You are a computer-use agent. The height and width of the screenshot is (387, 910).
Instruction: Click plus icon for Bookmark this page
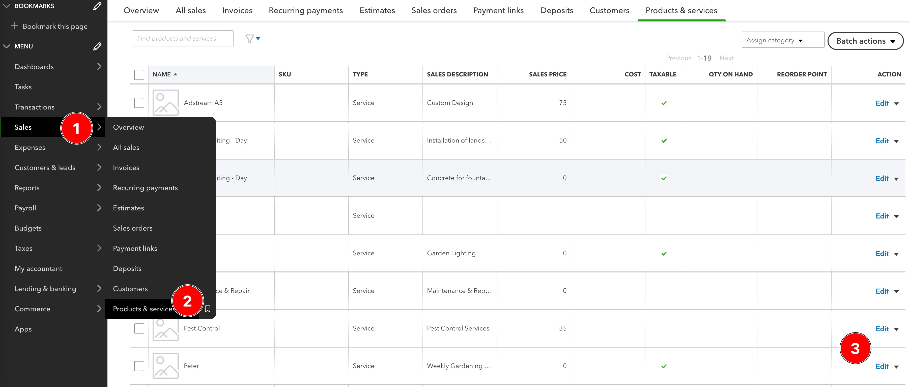pos(14,26)
